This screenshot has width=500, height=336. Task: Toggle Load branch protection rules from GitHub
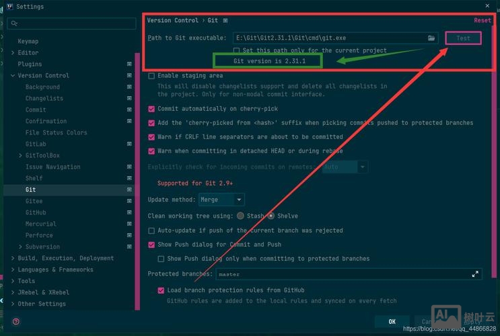pos(161,290)
